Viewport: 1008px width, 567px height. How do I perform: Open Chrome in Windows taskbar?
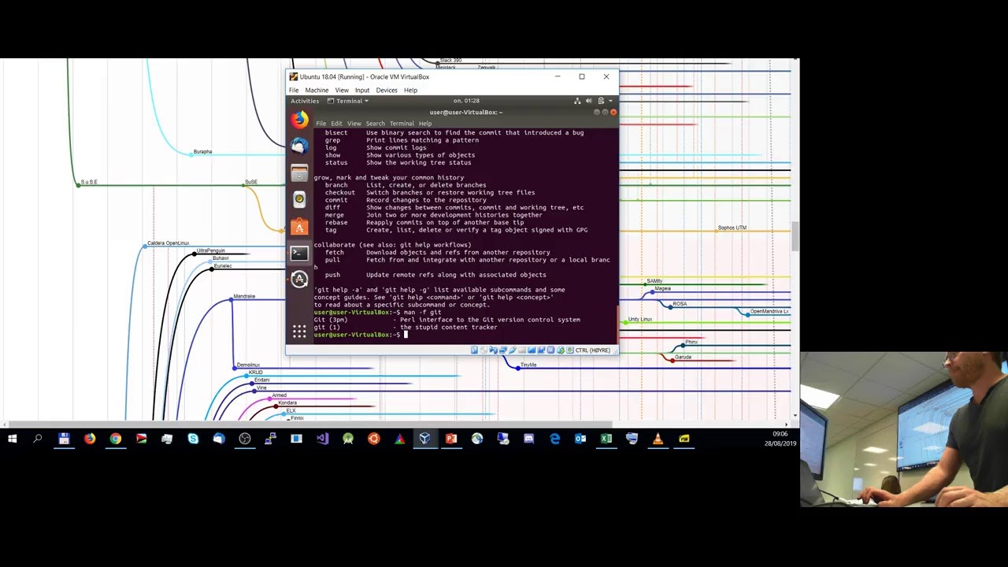[116, 439]
